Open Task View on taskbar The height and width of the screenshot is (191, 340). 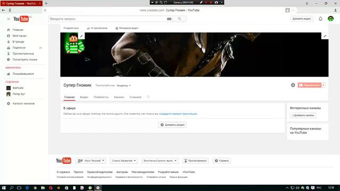tap(19, 188)
